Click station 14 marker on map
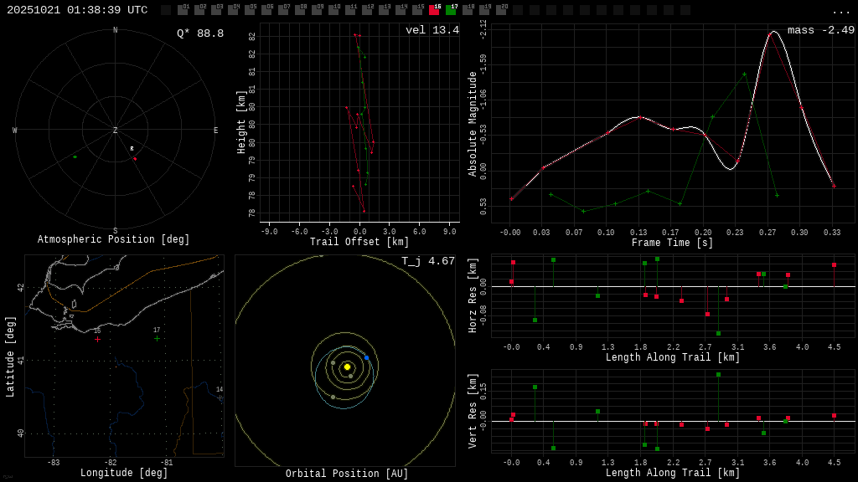 pos(220,397)
